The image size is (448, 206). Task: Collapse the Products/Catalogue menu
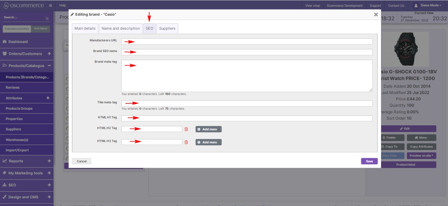click(49, 66)
